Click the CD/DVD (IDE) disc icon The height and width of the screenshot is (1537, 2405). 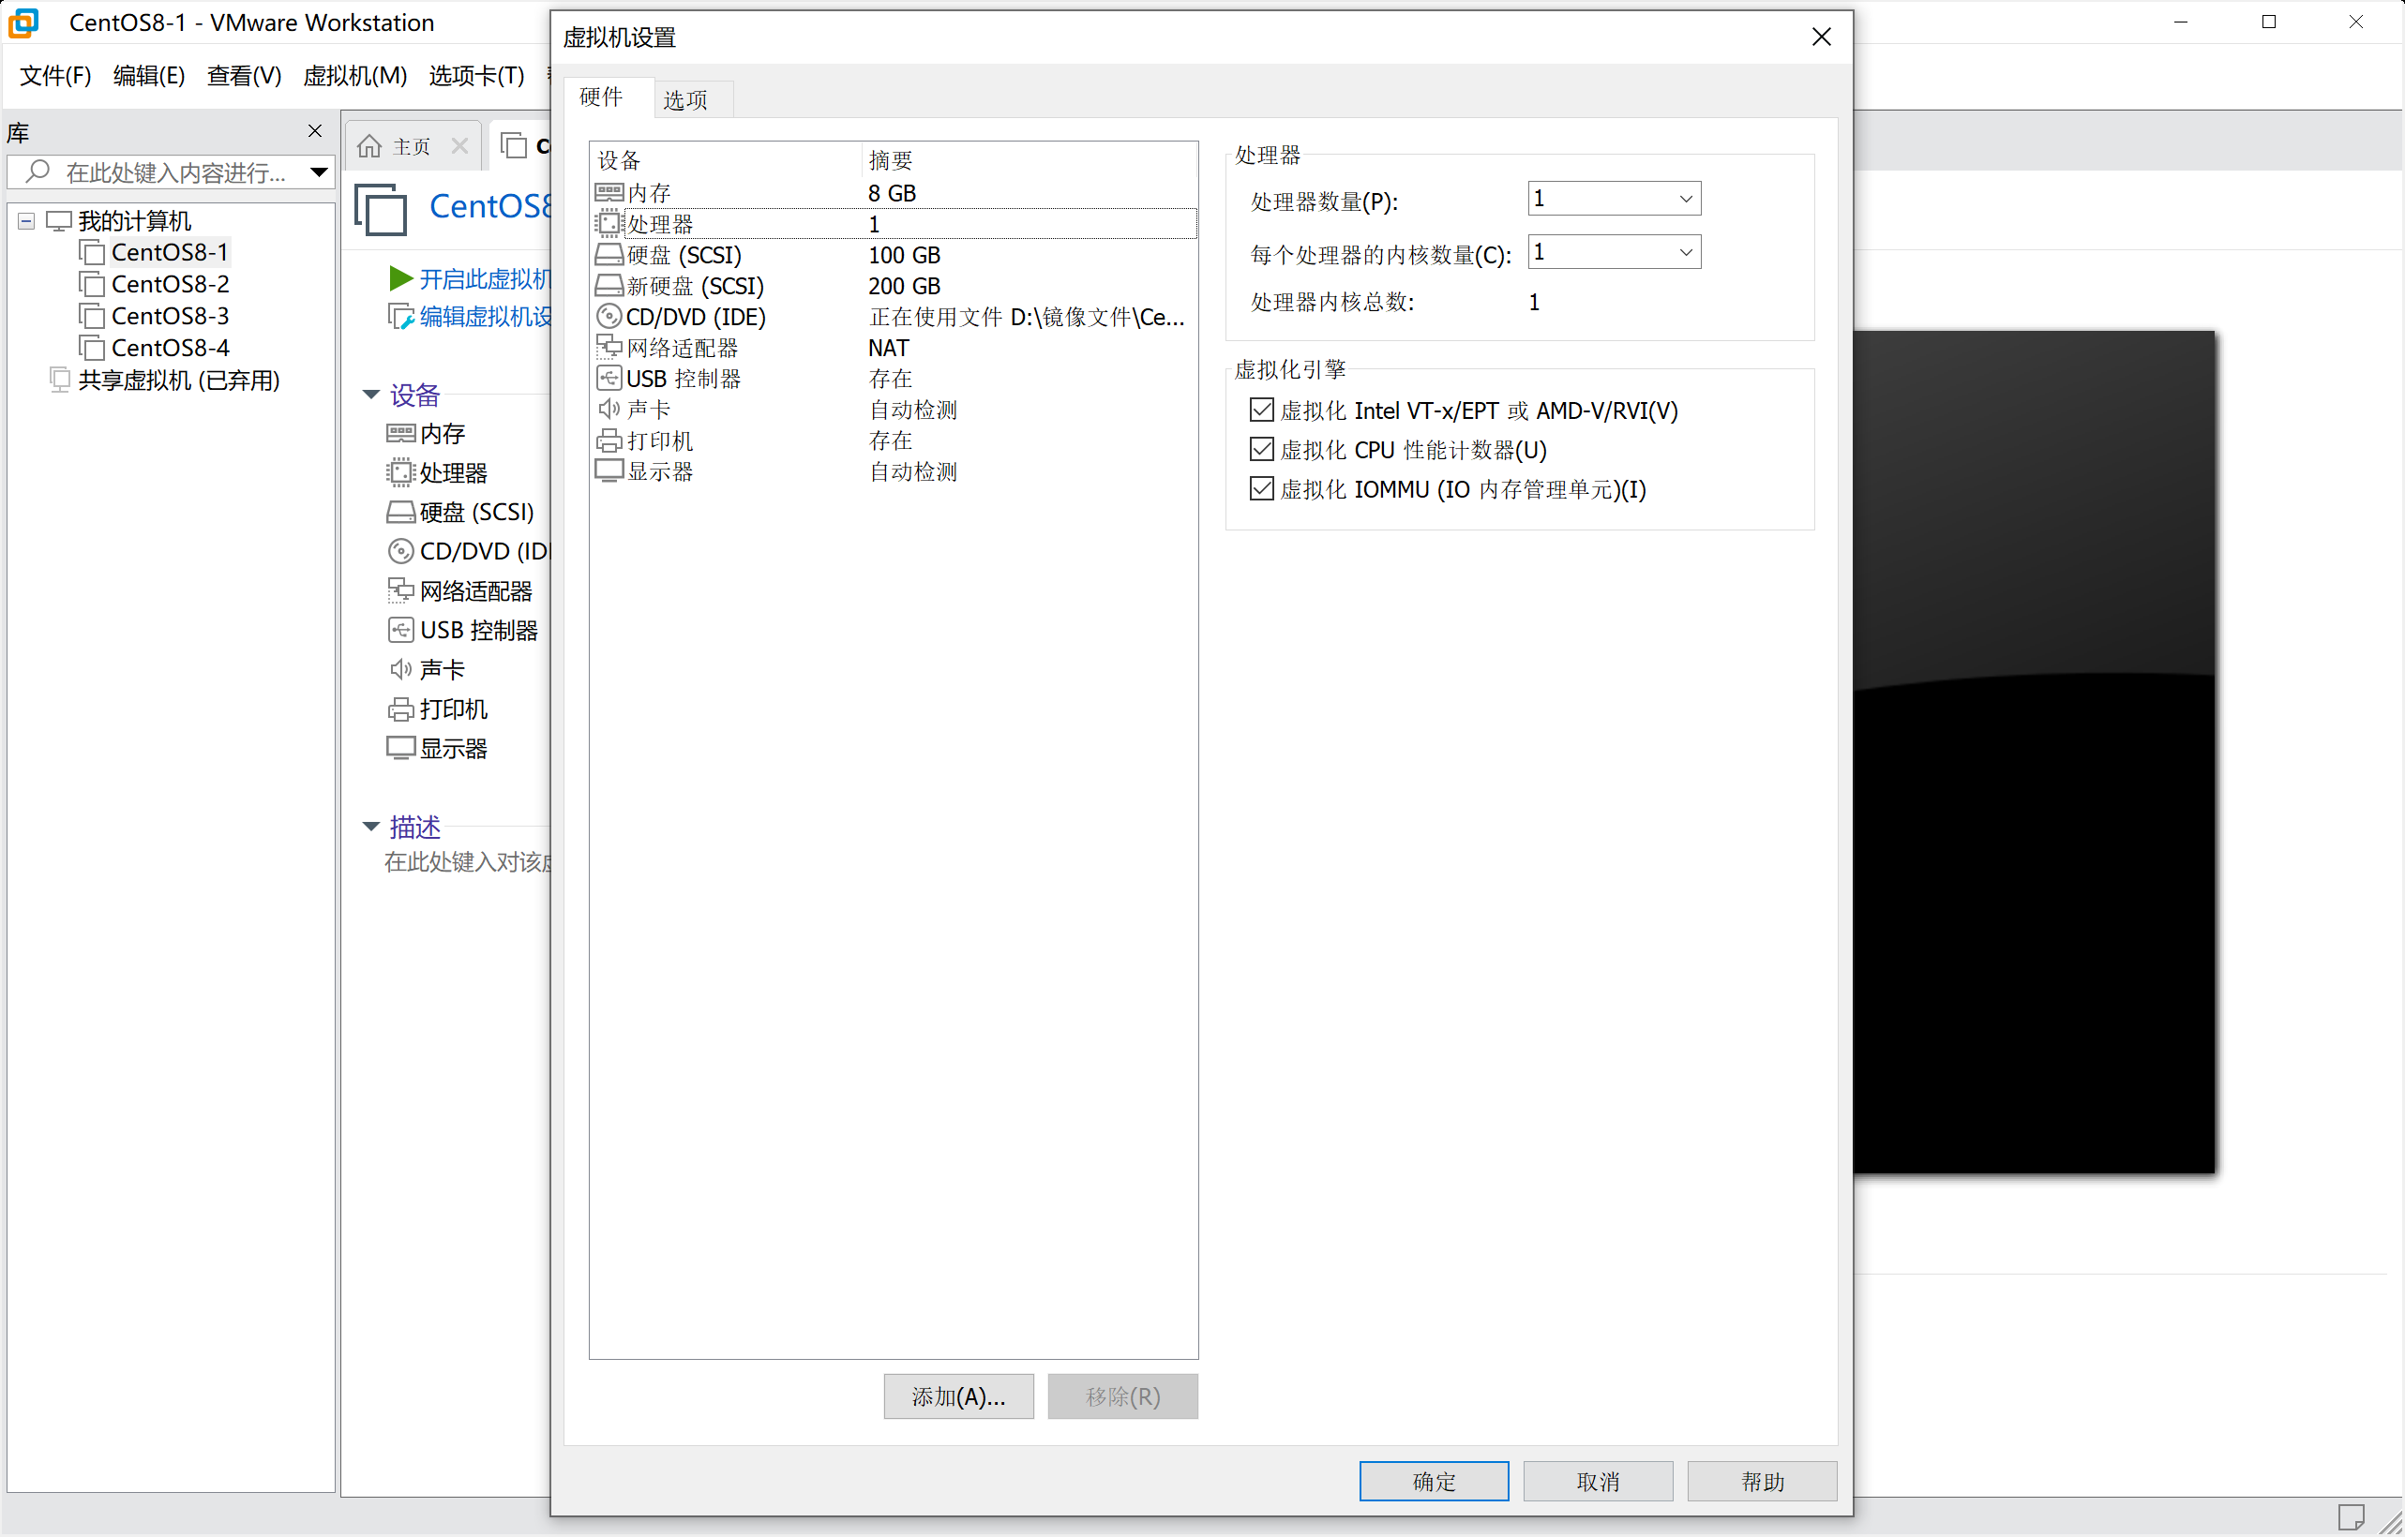(609, 317)
